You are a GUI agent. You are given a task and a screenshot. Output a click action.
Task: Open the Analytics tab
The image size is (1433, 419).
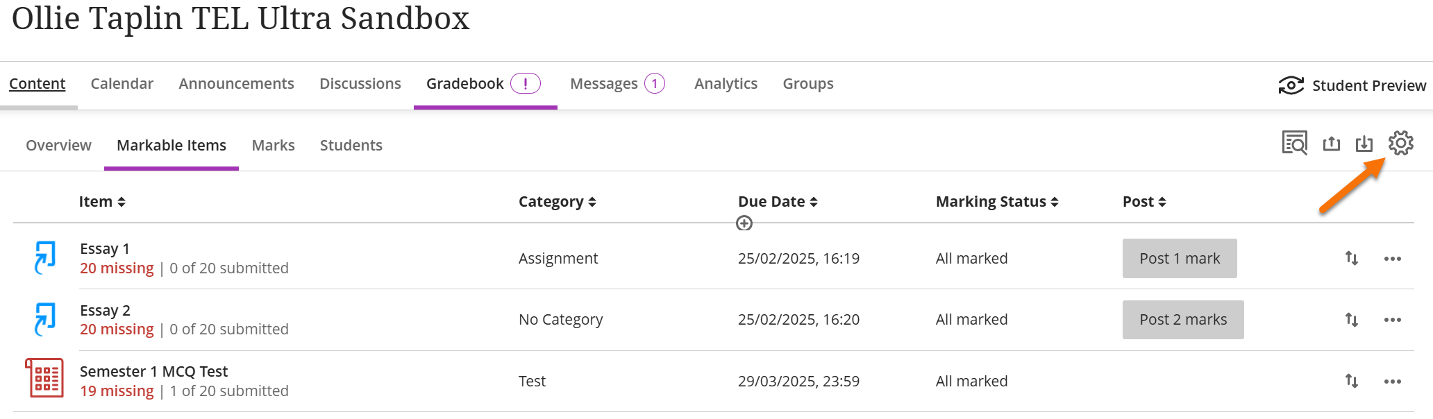point(726,84)
